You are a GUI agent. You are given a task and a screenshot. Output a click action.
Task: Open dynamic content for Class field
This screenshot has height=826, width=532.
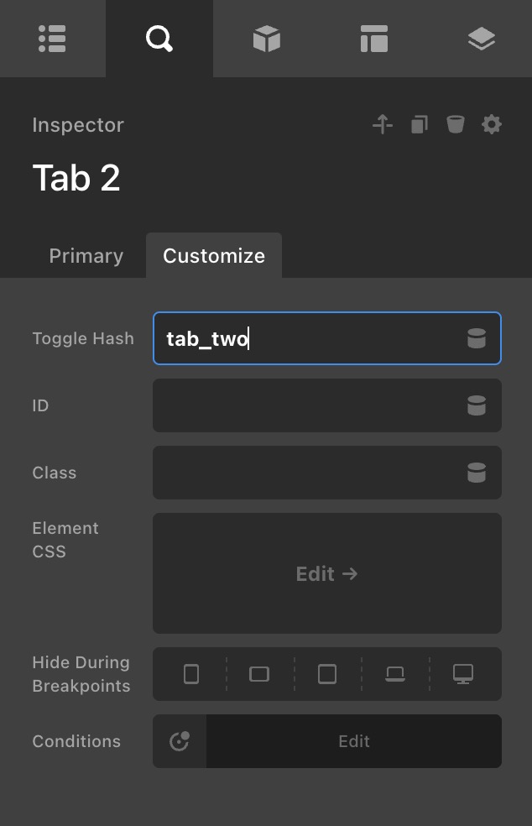[477, 473]
